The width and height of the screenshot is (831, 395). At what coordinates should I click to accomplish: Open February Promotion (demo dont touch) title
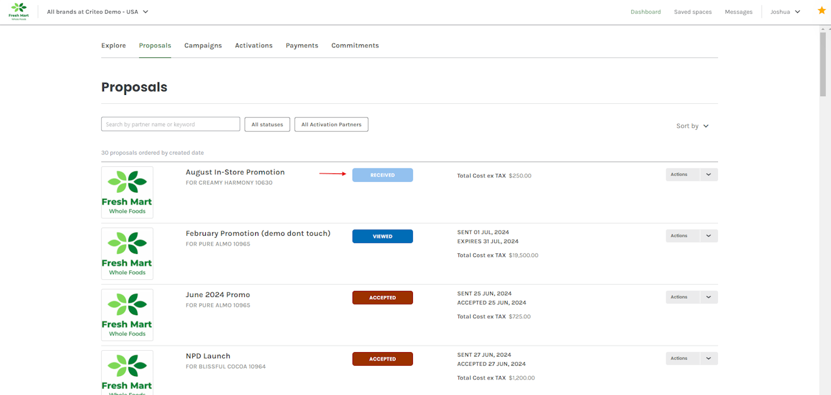(x=258, y=233)
